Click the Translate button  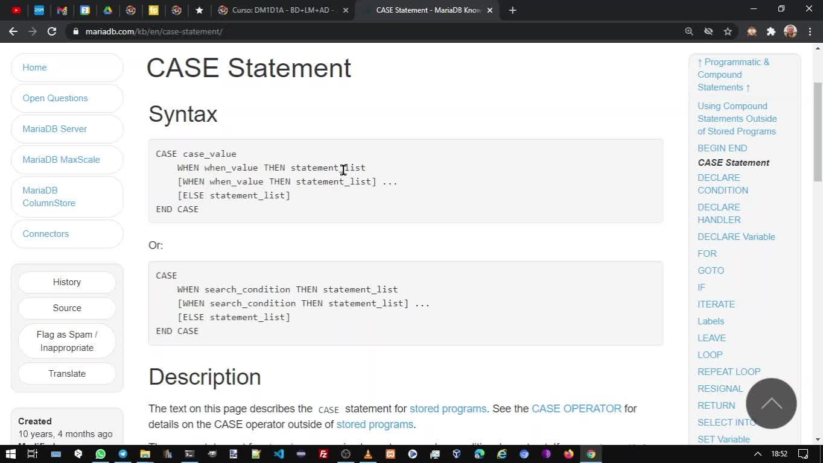67,374
